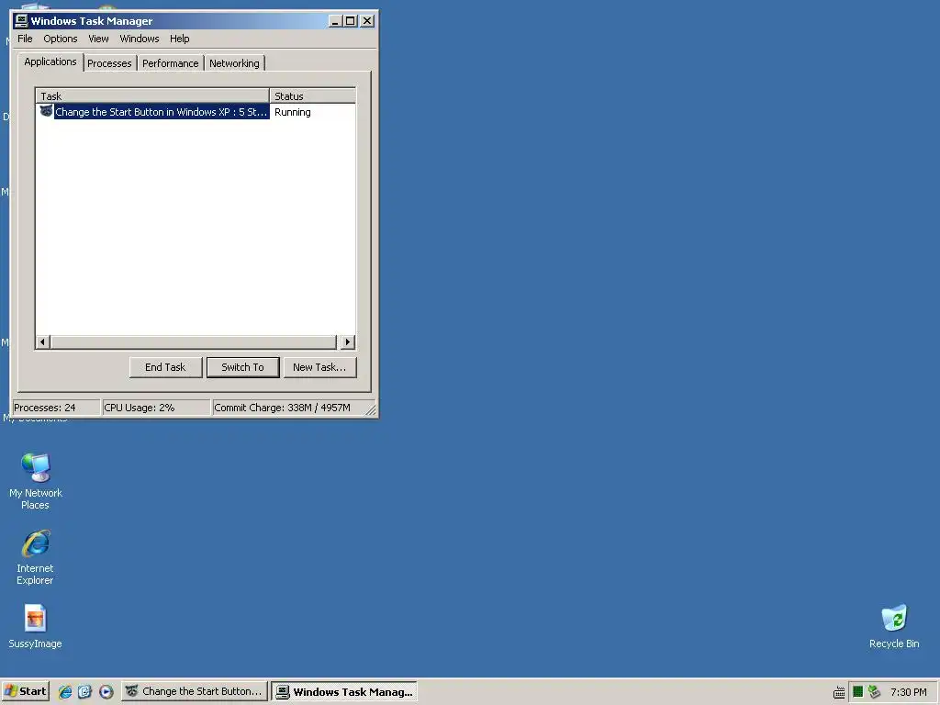Select the SussyImage desktop file icon
The height and width of the screenshot is (705, 940).
click(35, 626)
